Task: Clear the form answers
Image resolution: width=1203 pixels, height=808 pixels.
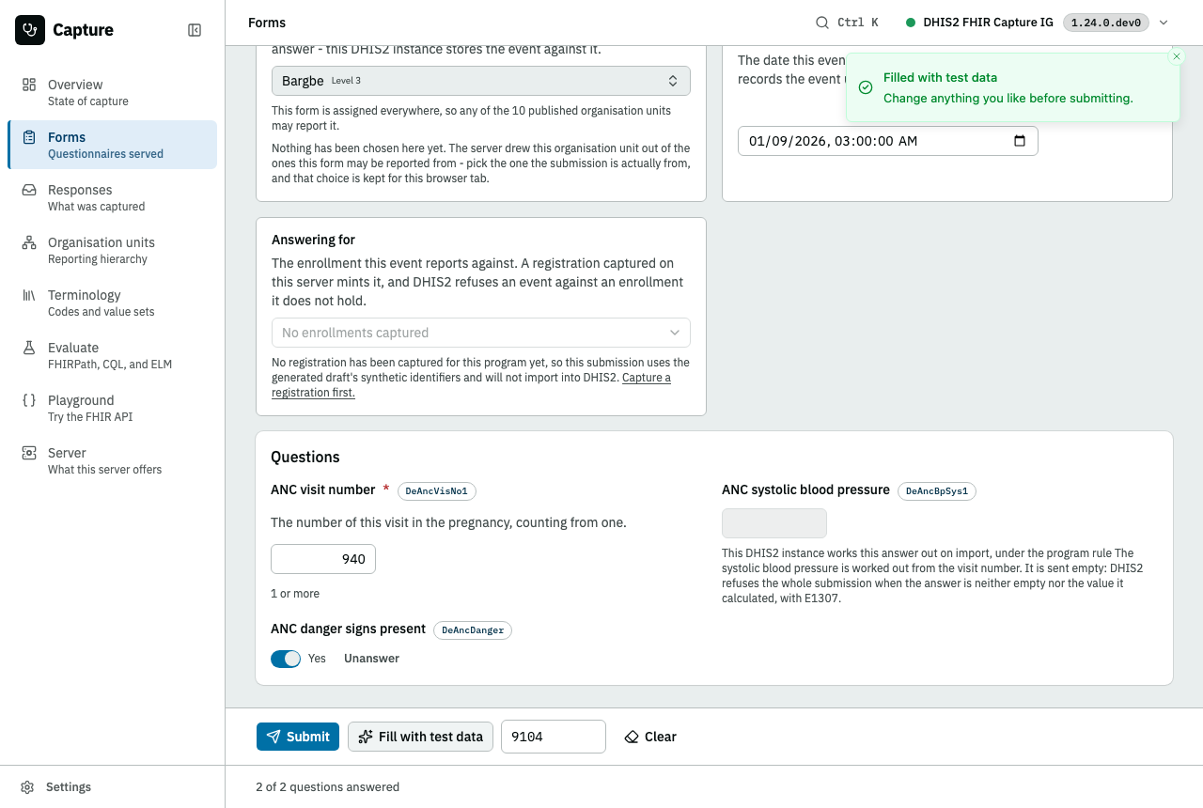Action: tap(650, 737)
